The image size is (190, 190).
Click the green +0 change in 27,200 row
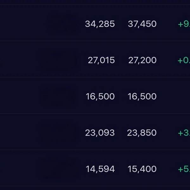click(x=184, y=60)
